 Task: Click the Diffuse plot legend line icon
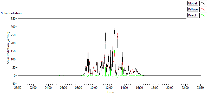coord(203,9)
